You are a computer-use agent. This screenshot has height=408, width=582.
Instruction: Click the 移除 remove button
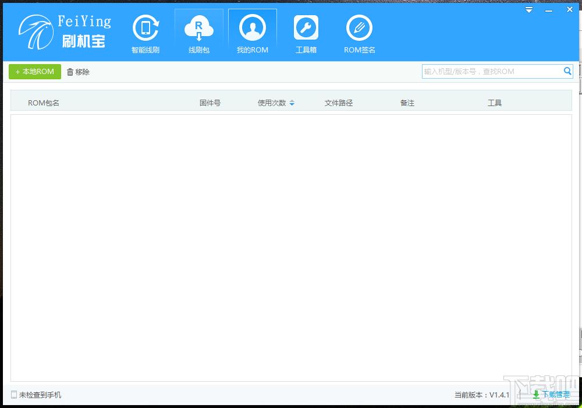[x=79, y=72]
